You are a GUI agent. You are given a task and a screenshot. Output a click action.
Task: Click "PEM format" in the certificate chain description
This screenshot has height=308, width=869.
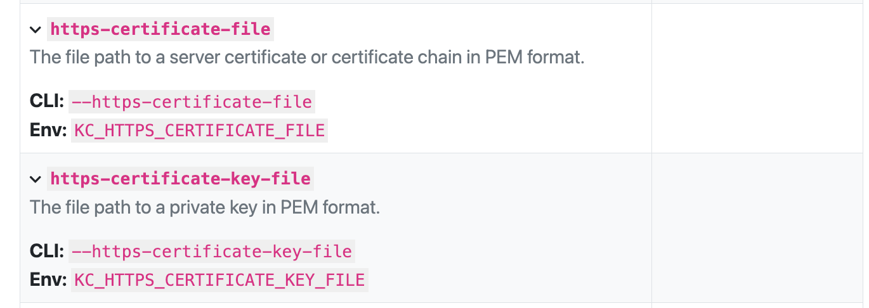(534, 57)
